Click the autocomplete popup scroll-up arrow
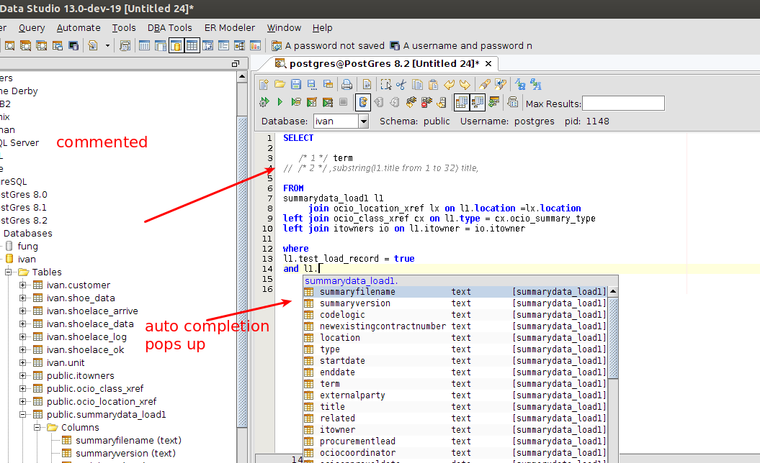The image size is (760, 463). [613, 291]
